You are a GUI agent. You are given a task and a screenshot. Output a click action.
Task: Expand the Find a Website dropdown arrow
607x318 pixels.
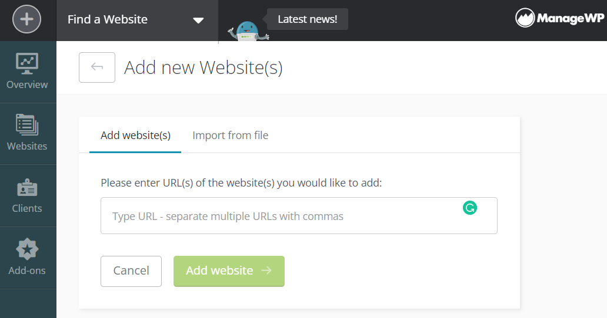(198, 20)
